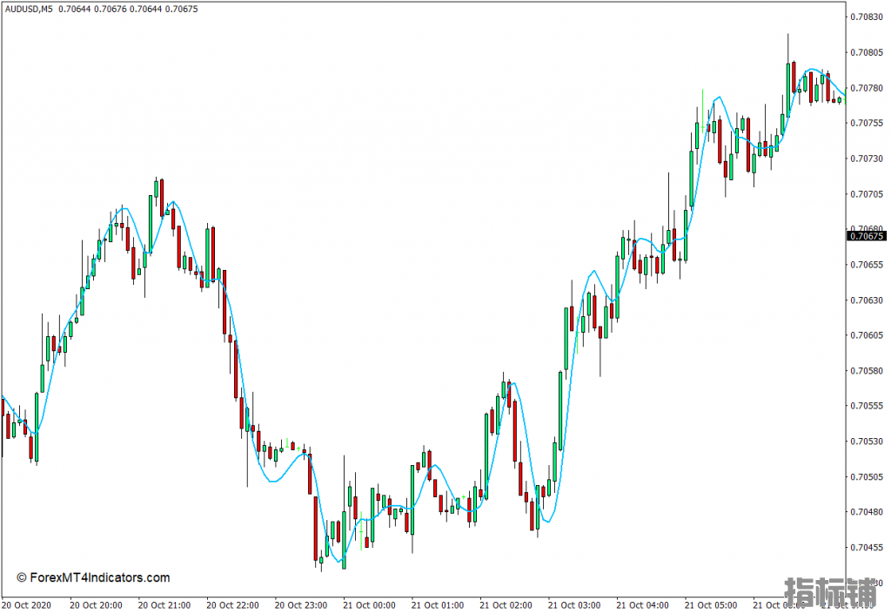Click the current price label 0.70675

pos(867,236)
